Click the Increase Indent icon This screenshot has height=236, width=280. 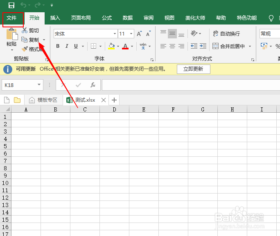coord(203,46)
